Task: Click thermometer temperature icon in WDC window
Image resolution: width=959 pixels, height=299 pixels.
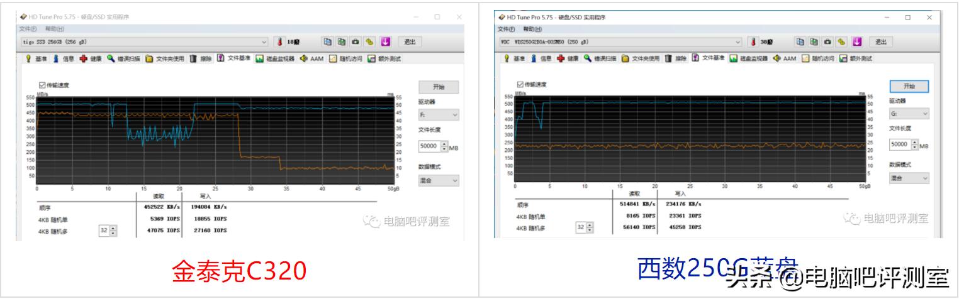Action: pos(753,41)
